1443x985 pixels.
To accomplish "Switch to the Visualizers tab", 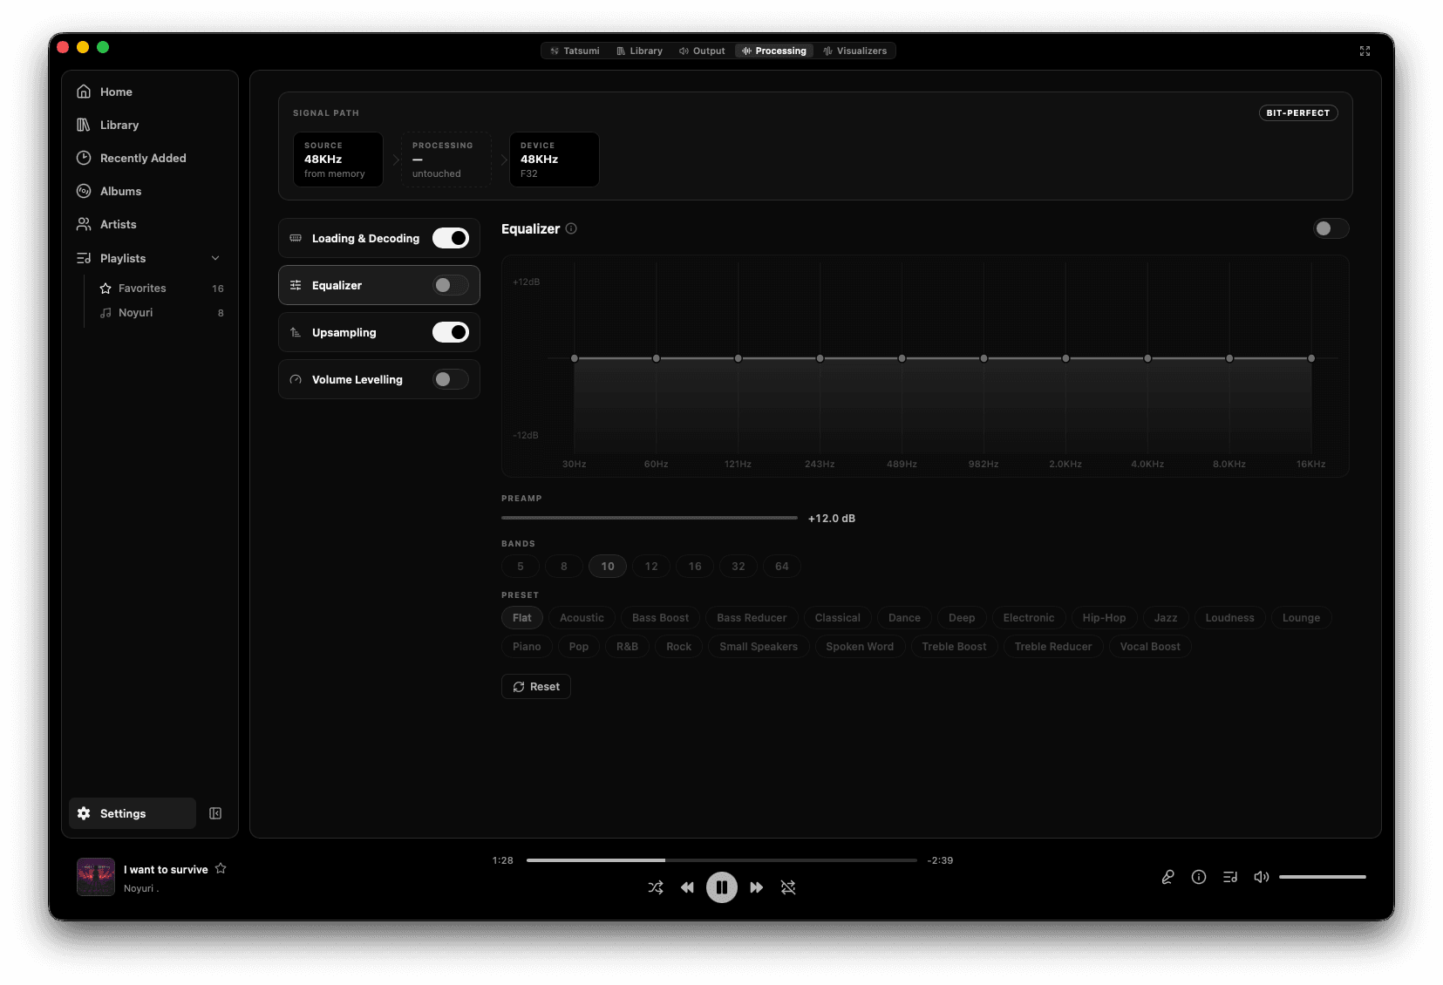I will point(855,51).
